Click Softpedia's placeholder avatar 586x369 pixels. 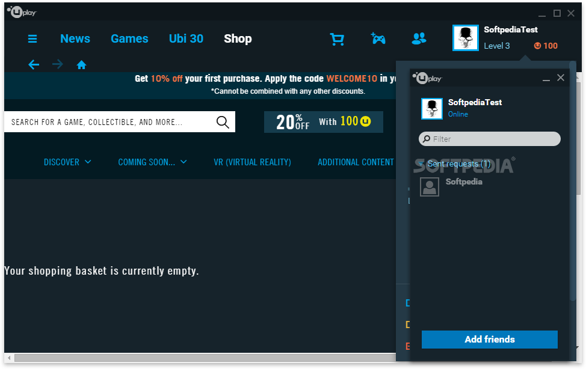[430, 187]
